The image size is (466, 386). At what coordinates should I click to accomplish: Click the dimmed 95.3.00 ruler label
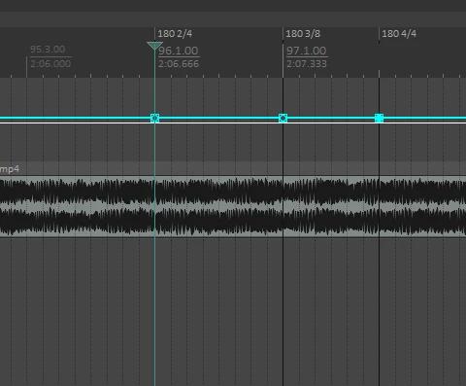coord(48,50)
